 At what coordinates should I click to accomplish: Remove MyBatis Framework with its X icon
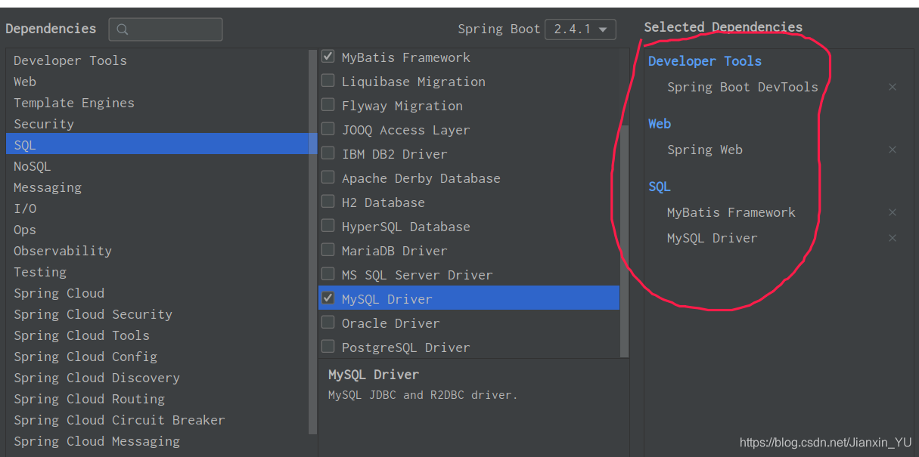(x=893, y=212)
